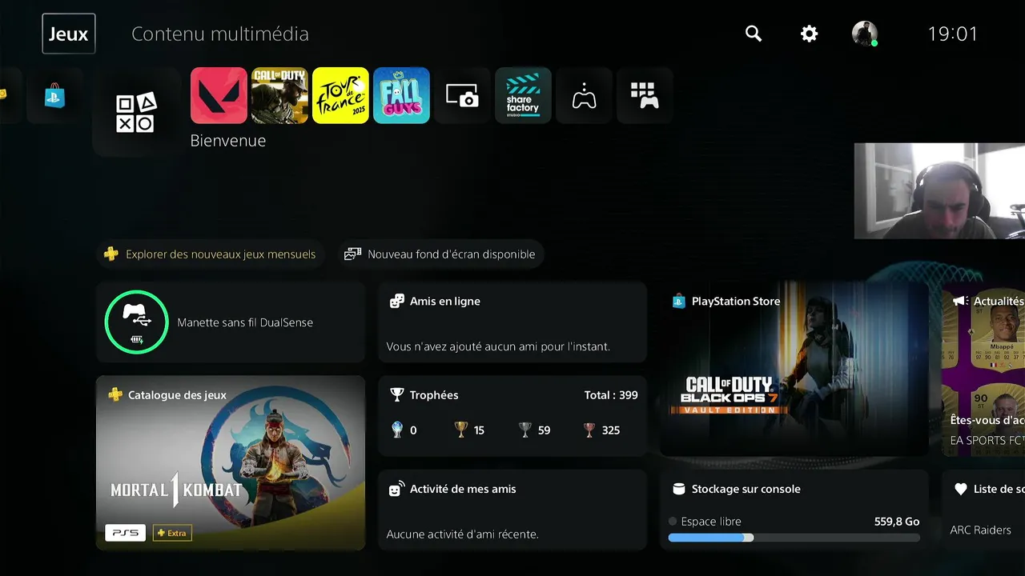Click Vous n'avez ajouté aucun ami text
The height and width of the screenshot is (576, 1025).
[498, 346]
